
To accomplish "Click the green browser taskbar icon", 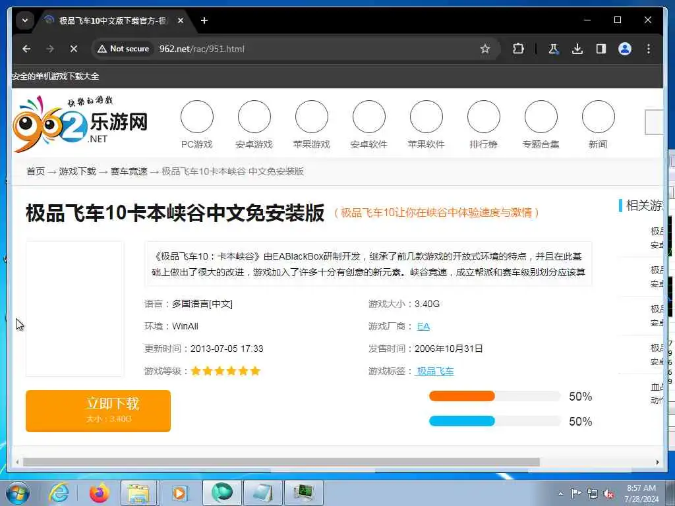I will tap(221, 493).
